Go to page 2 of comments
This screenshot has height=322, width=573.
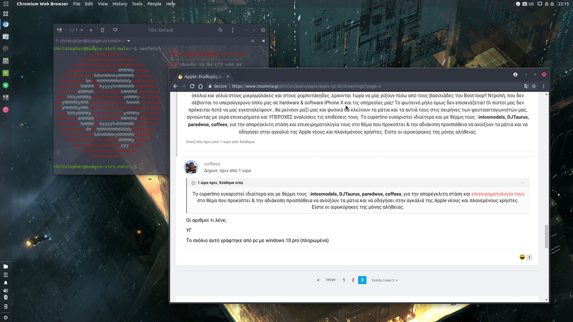pos(353,280)
